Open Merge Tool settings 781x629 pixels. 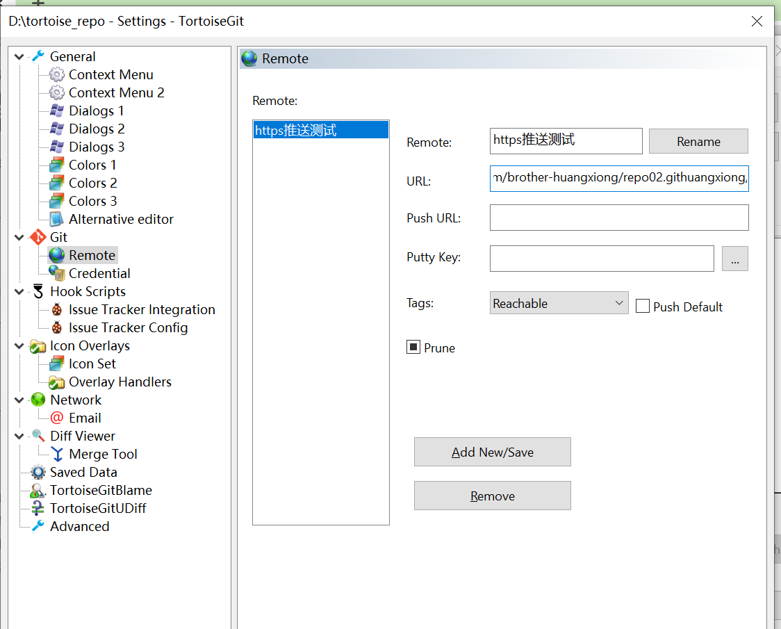pyautogui.click(x=103, y=454)
